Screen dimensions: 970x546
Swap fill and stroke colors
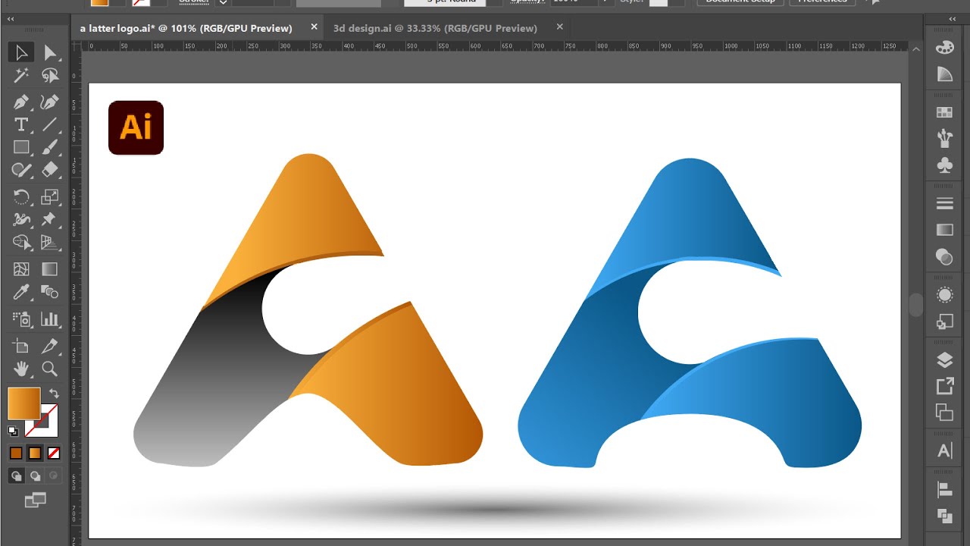pos(54,394)
